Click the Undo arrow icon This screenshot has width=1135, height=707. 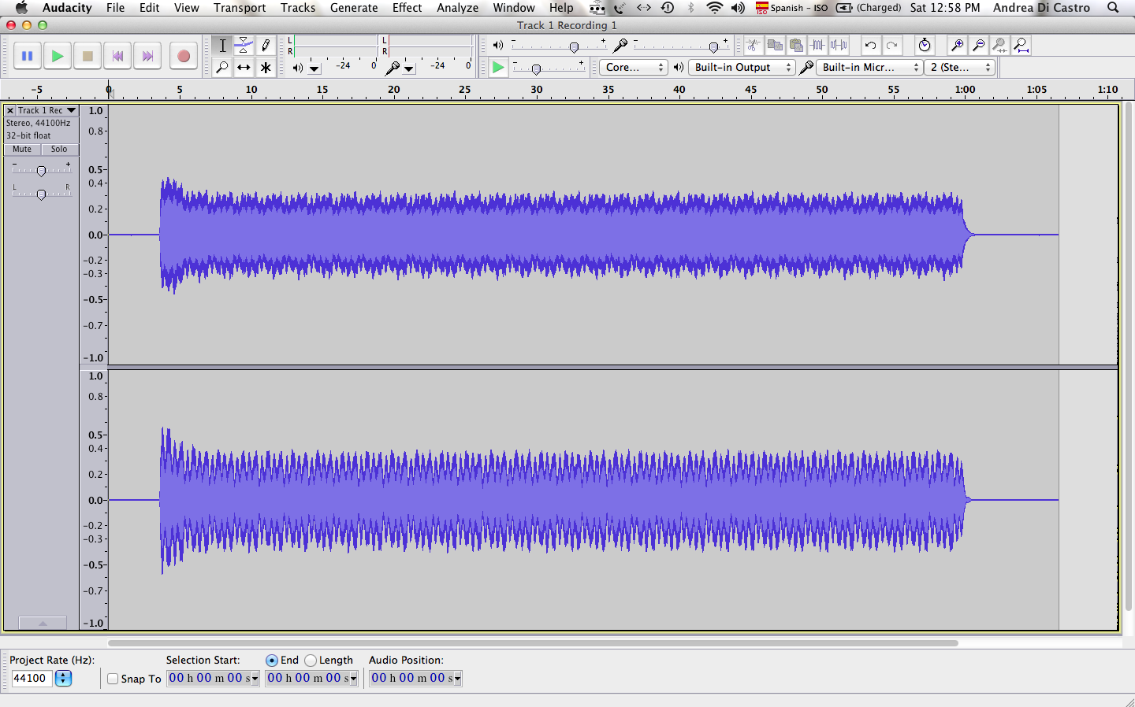click(x=870, y=46)
